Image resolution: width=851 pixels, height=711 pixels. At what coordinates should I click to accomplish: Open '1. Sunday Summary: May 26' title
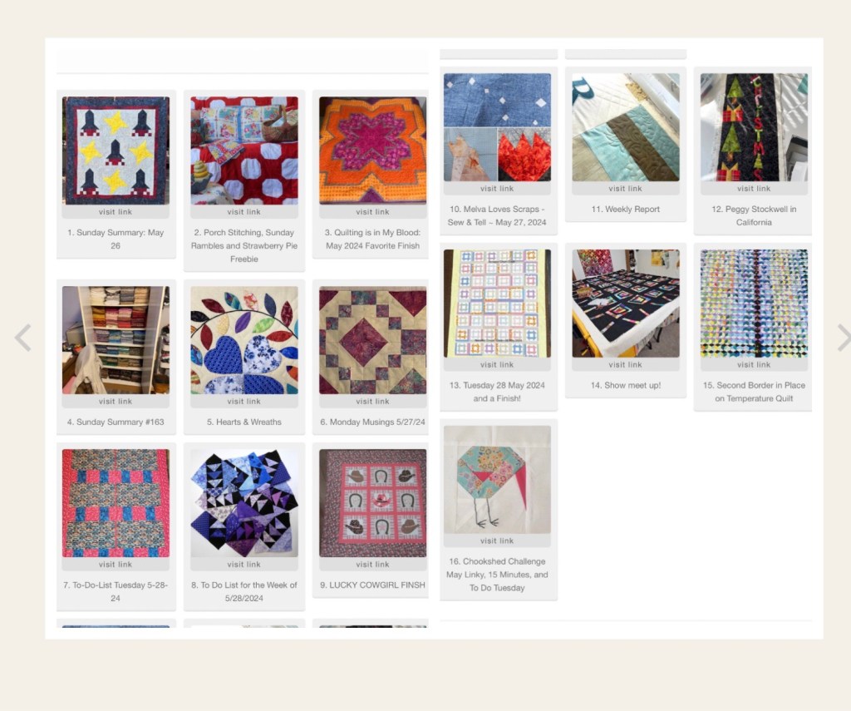click(116, 239)
